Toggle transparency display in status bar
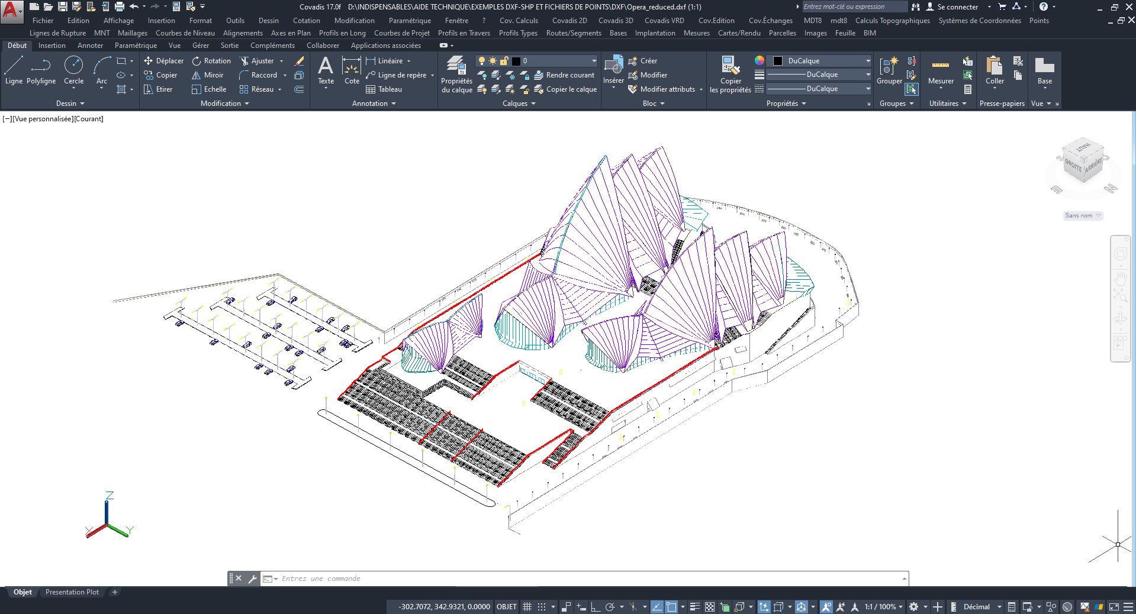Screen dimensions: 1136x614 tap(709, 606)
